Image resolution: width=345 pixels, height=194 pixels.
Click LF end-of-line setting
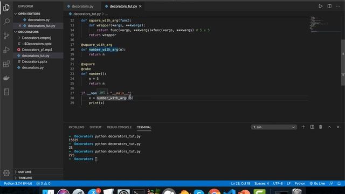coord(288,183)
